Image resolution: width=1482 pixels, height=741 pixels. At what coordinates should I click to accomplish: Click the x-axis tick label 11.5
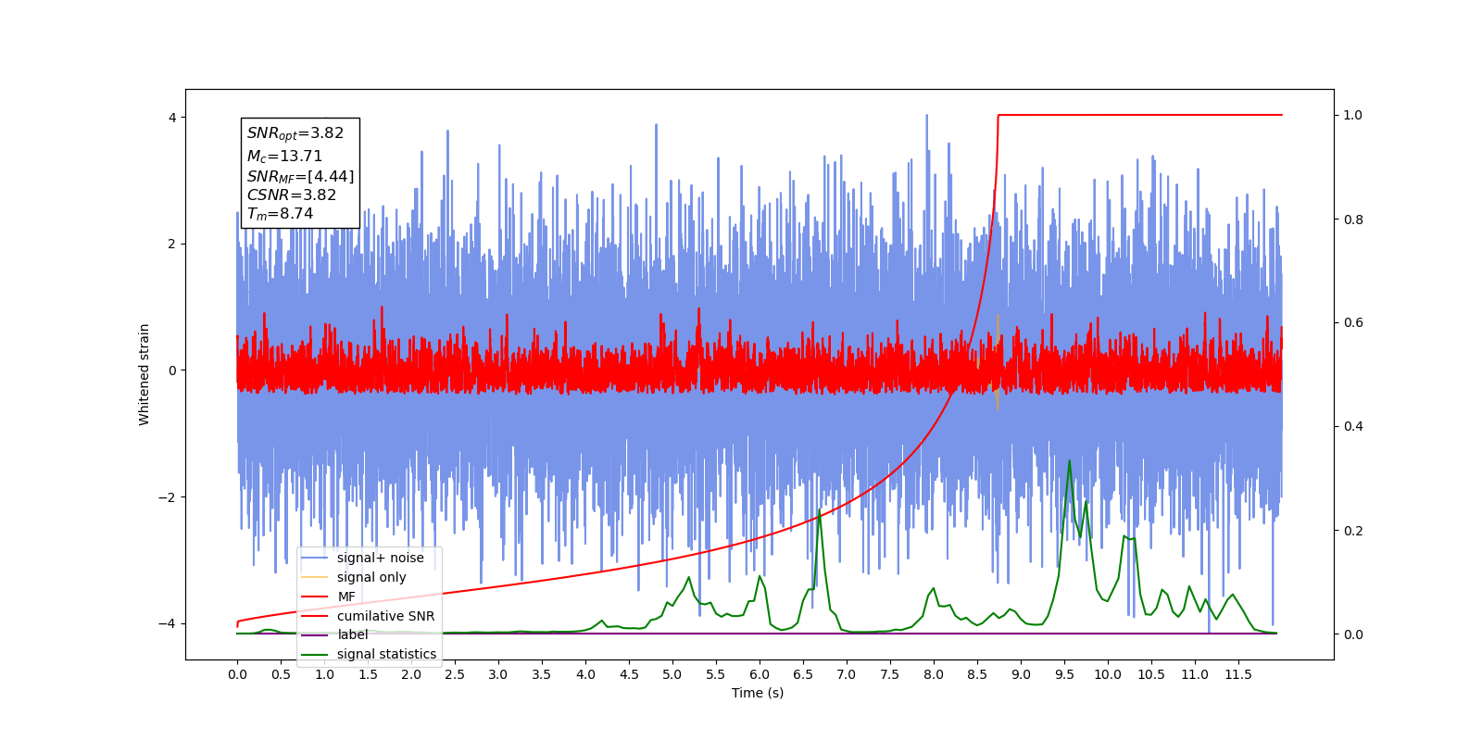(1238, 674)
